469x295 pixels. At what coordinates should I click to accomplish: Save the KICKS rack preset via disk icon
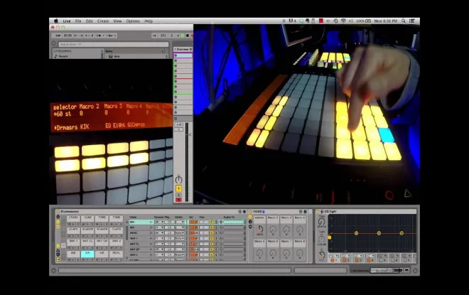[x=306, y=212]
